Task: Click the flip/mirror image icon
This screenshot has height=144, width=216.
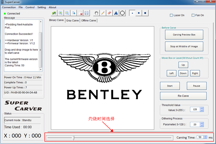Action: coord(74,13)
